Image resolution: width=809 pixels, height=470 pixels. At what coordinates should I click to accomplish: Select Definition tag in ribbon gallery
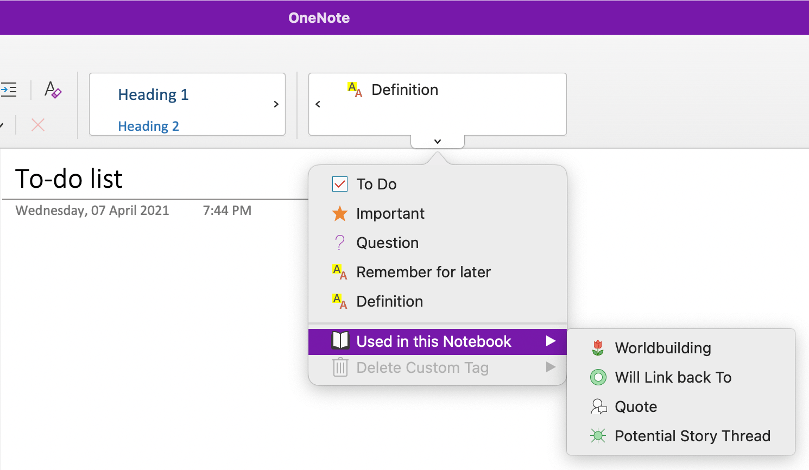[x=404, y=90]
